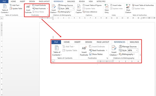Click Update Table in the Captions group

[89, 9]
